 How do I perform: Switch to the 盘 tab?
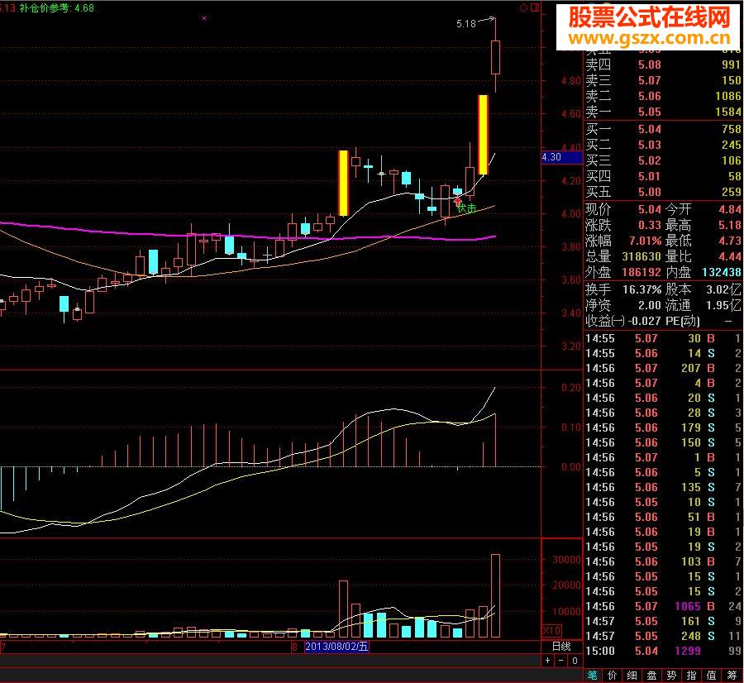[652, 675]
